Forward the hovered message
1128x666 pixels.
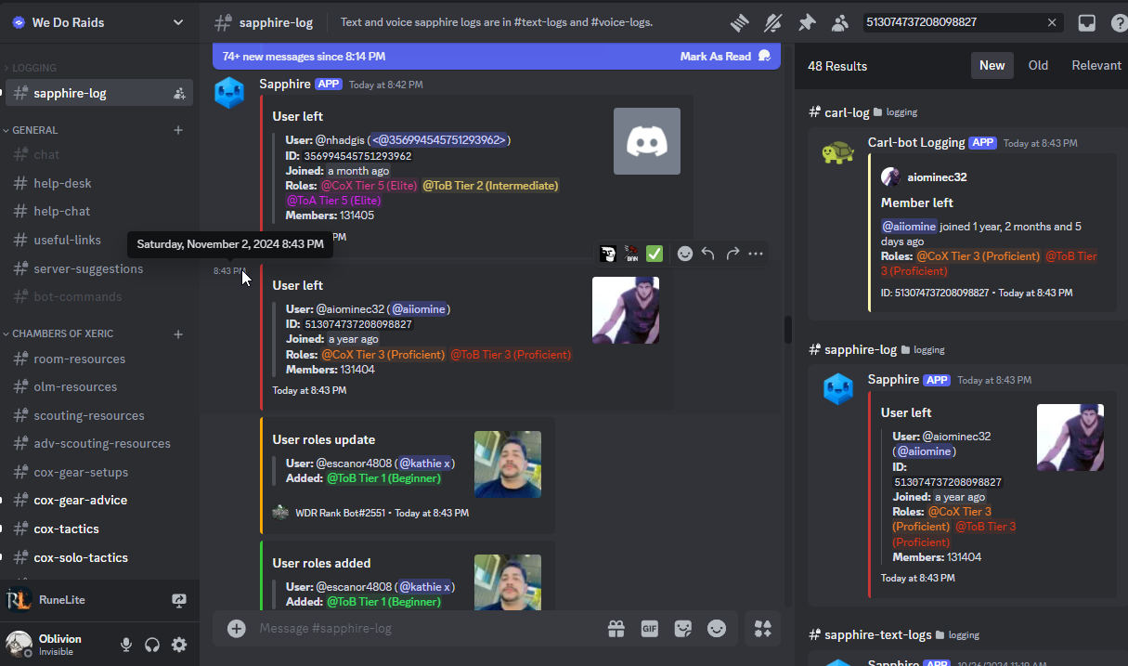(x=733, y=254)
